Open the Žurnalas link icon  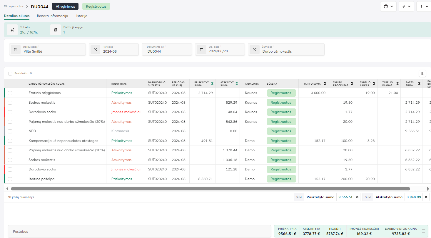click(254, 49)
